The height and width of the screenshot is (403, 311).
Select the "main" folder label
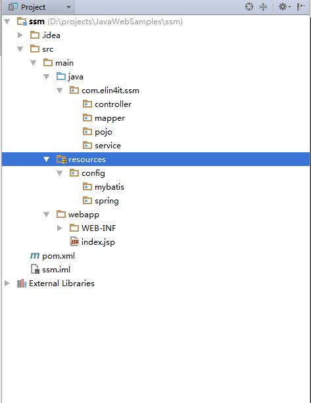[64, 63]
